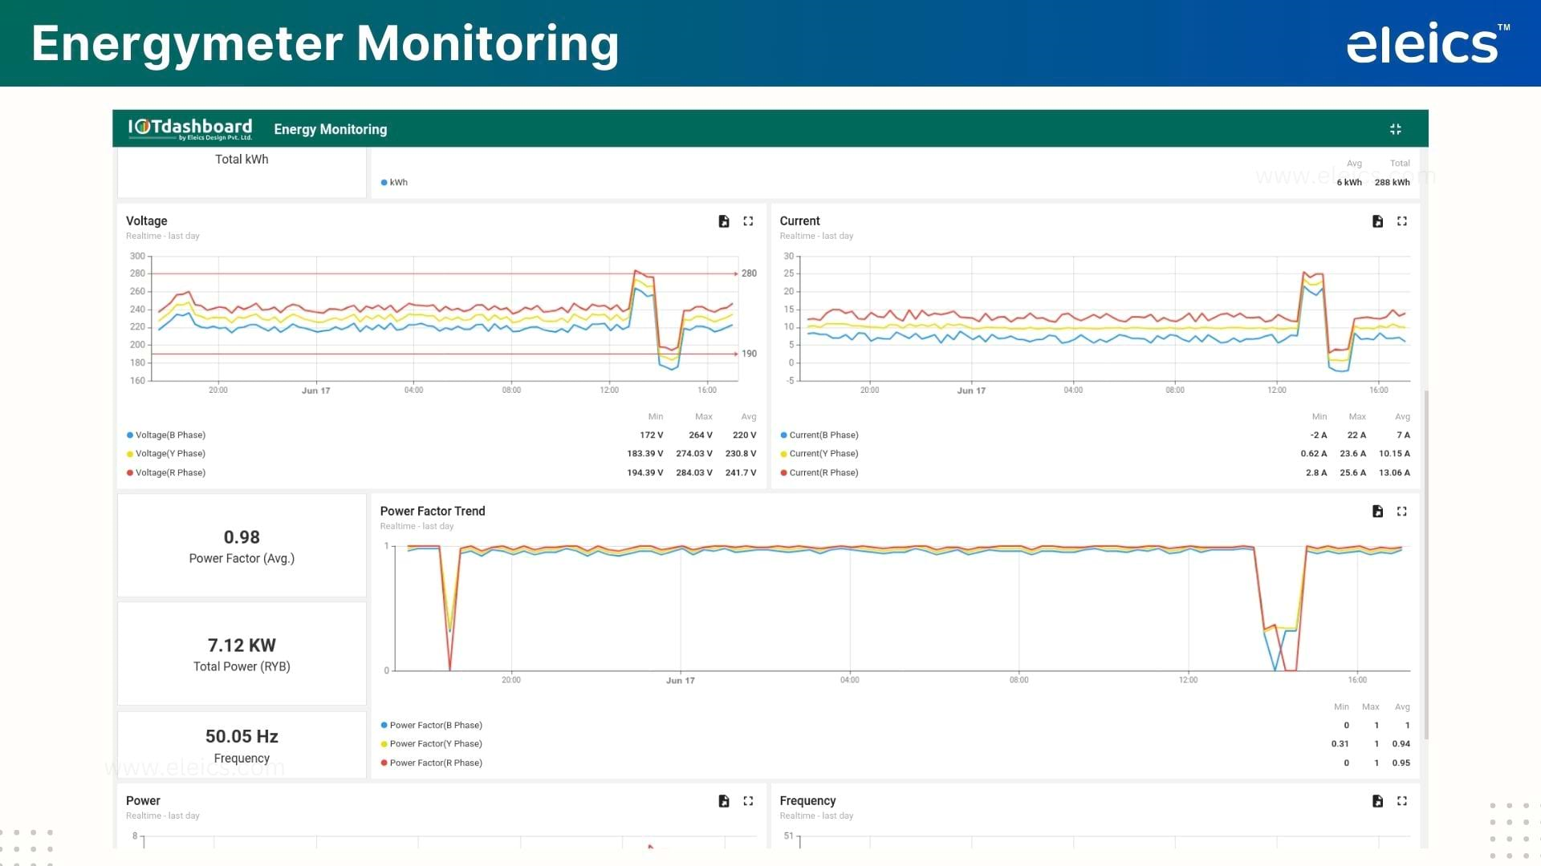
Task: Click Voltage(Y Phase) avg value 230.8 V
Action: click(x=741, y=454)
